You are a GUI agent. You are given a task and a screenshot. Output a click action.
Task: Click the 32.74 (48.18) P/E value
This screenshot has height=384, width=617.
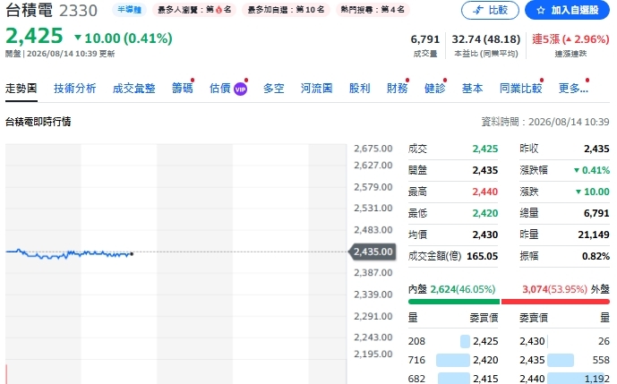click(486, 39)
